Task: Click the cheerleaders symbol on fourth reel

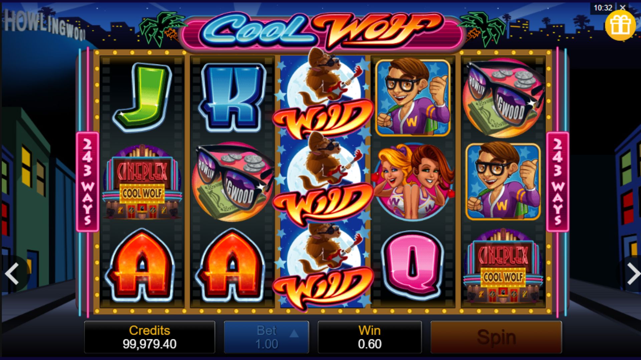Action: pyautogui.click(x=413, y=182)
